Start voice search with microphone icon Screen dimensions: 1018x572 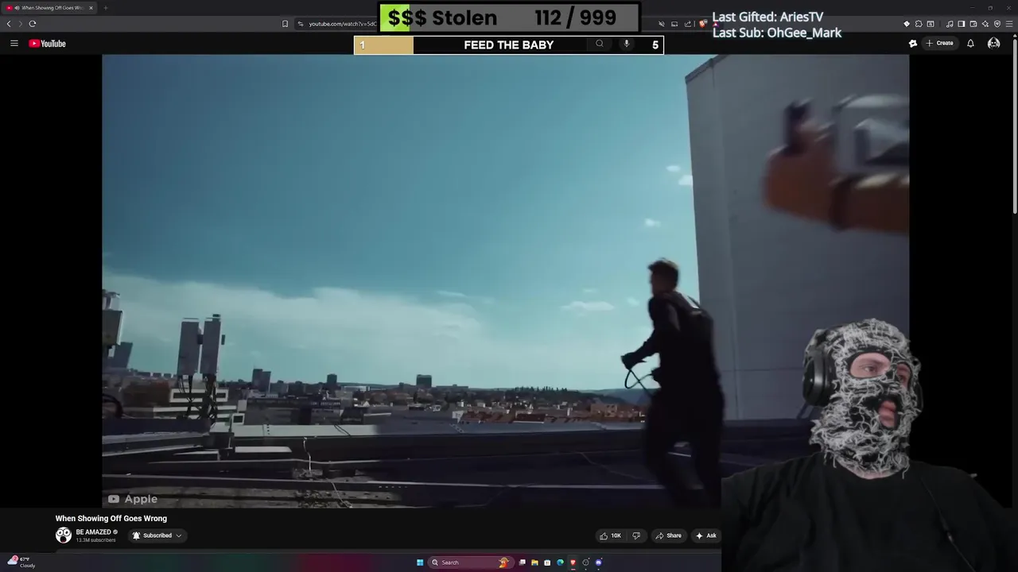click(x=627, y=44)
